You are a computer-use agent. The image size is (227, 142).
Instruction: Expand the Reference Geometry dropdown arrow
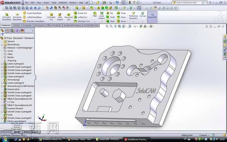coord(133,22)
